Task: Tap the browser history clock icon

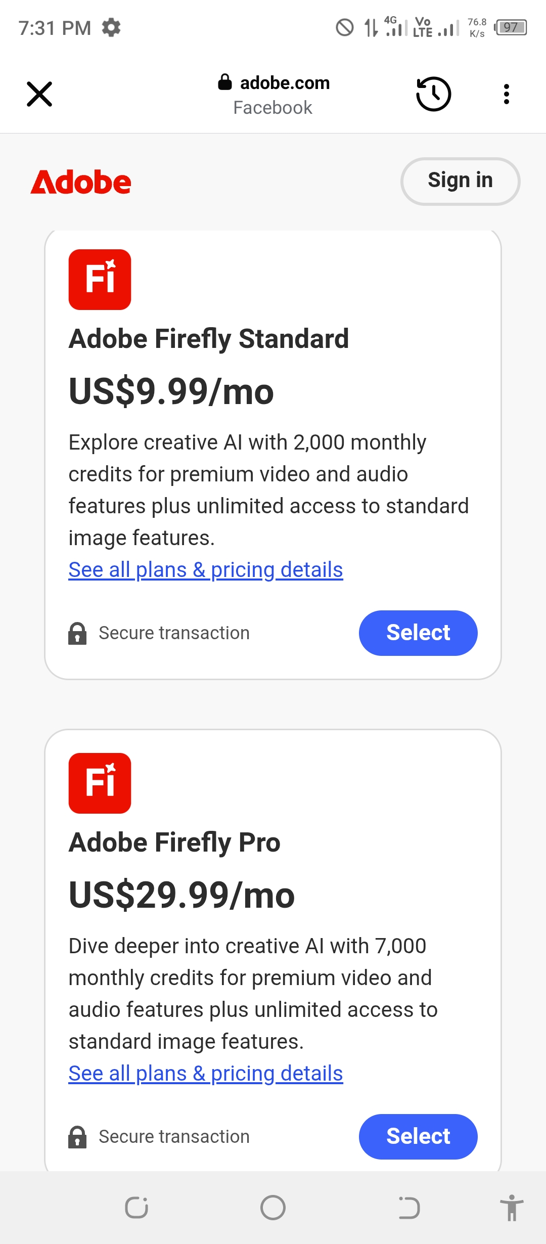Action: pyautogui.click(x=433, y=94)
